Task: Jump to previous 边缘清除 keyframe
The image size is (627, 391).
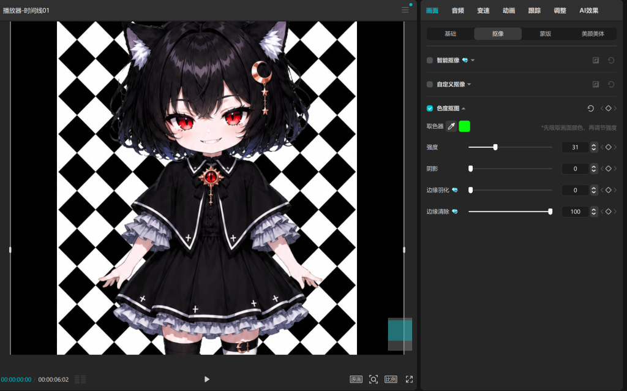Action: [x=602, y=211]
